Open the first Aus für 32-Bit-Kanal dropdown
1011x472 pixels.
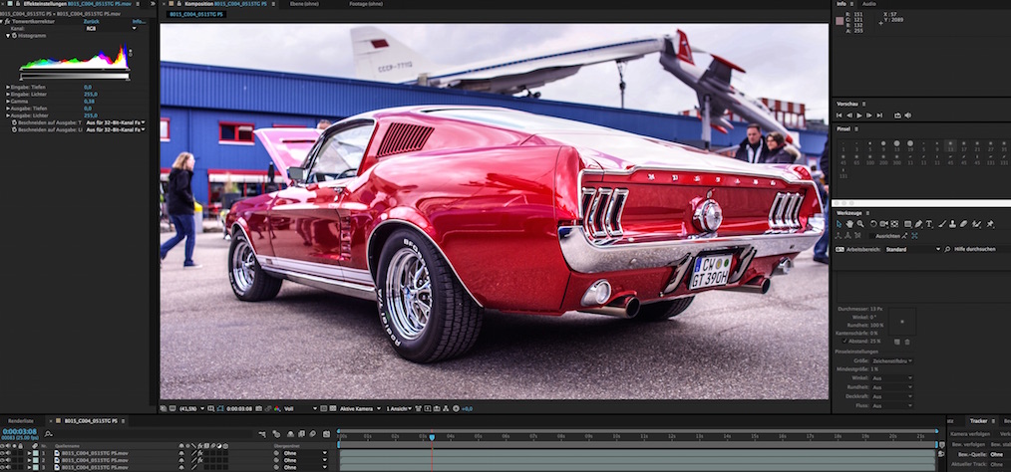click(x=115, y=122)
